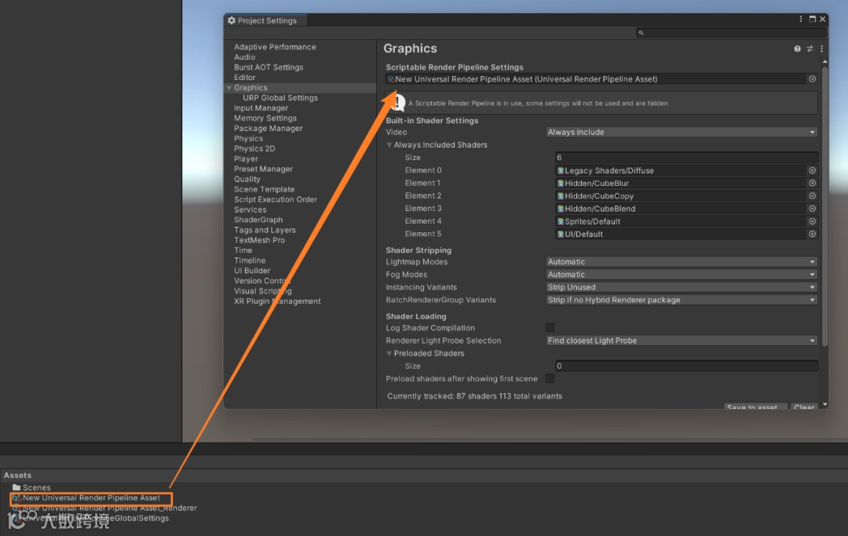Click the search icon in Project Settings
This screenshot has height=536, width=848.
[641, 33]
